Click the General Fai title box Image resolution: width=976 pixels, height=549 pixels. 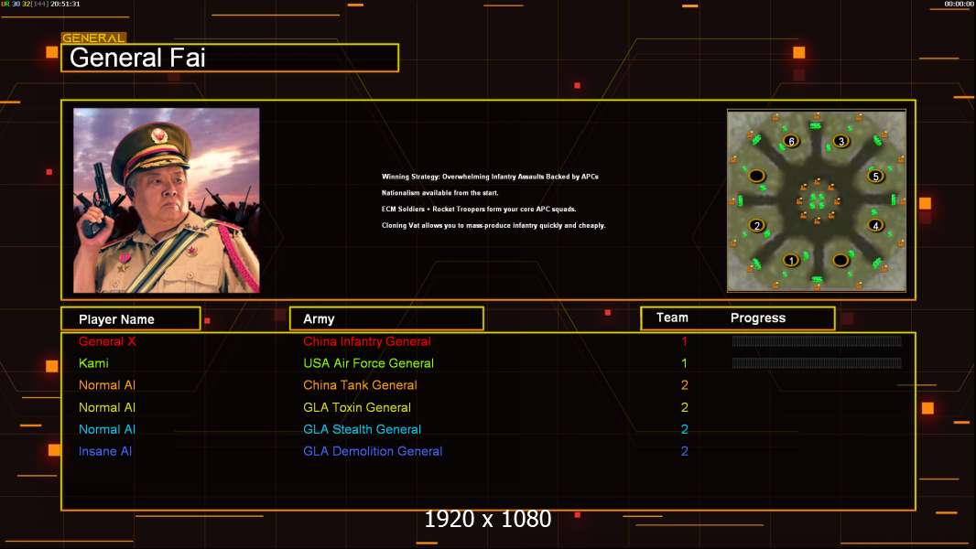[230, 58]
